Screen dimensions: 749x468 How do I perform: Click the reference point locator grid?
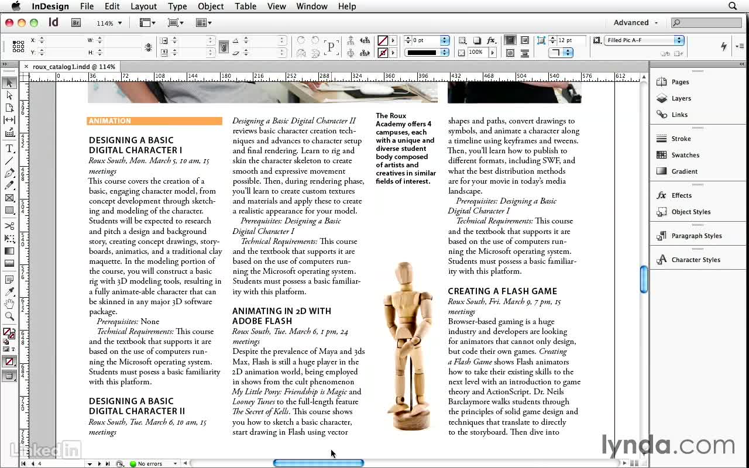tap(18, 46)
